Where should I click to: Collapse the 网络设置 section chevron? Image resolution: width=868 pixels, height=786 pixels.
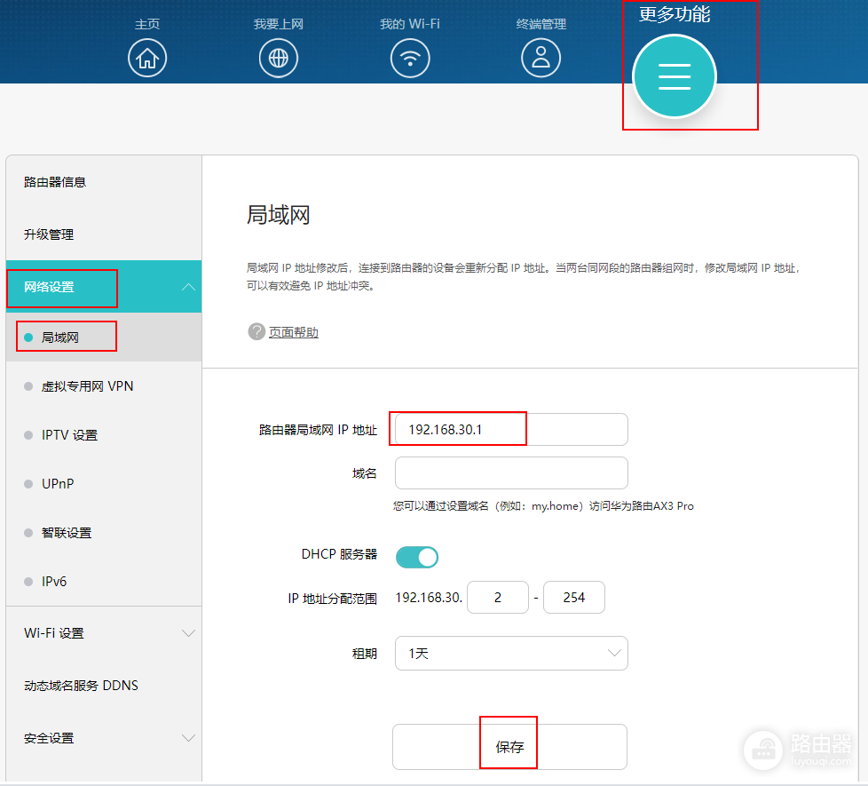tap(188, 287)
